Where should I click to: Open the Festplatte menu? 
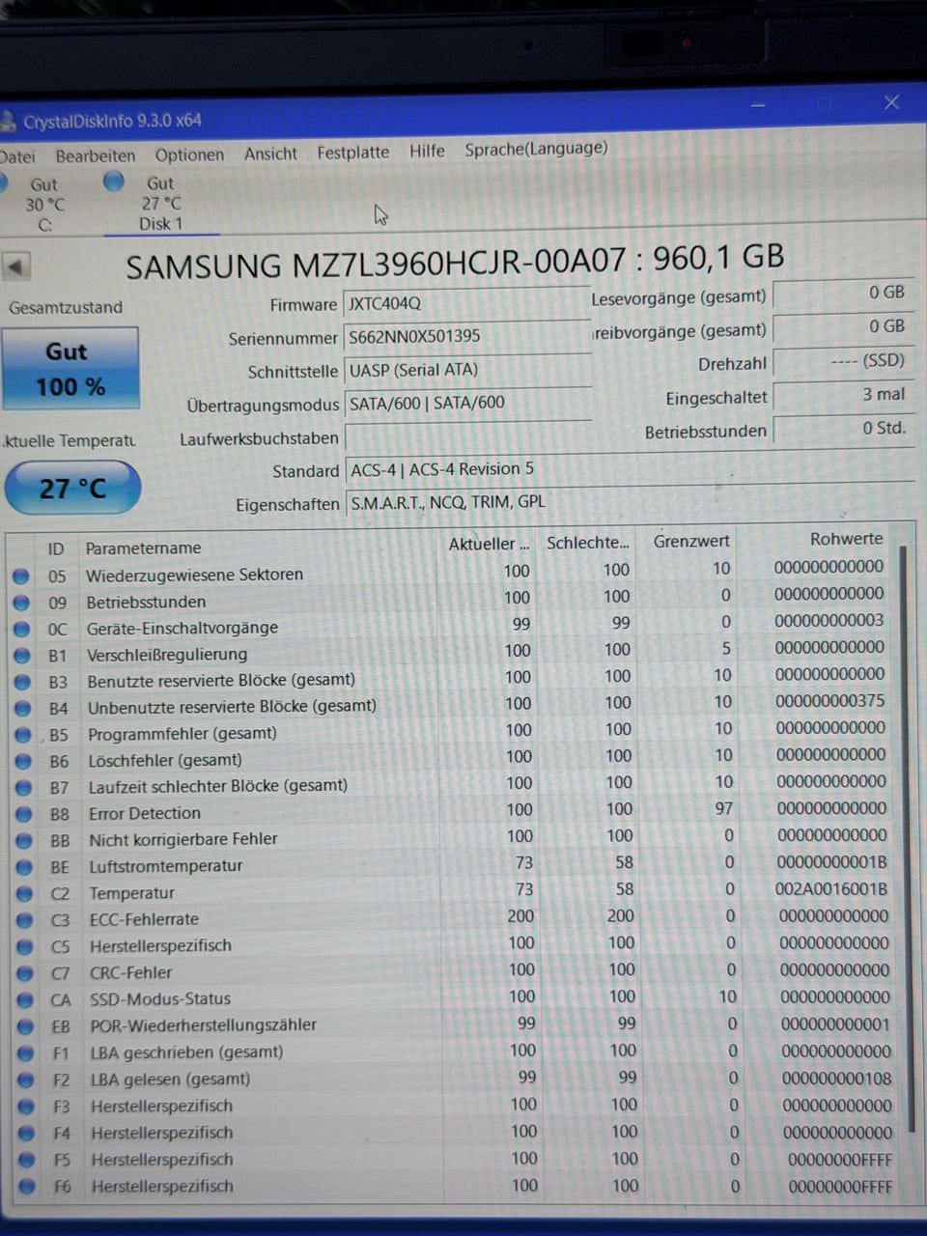pos(353,153)
